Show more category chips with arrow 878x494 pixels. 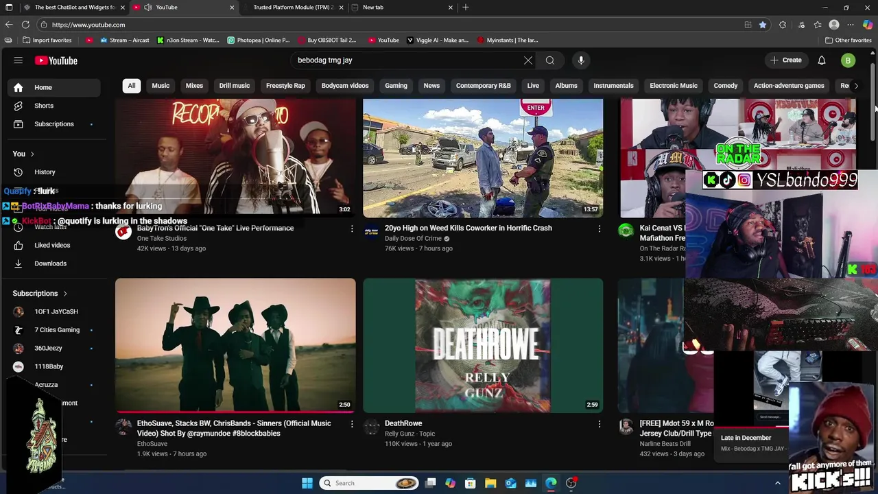856,86
